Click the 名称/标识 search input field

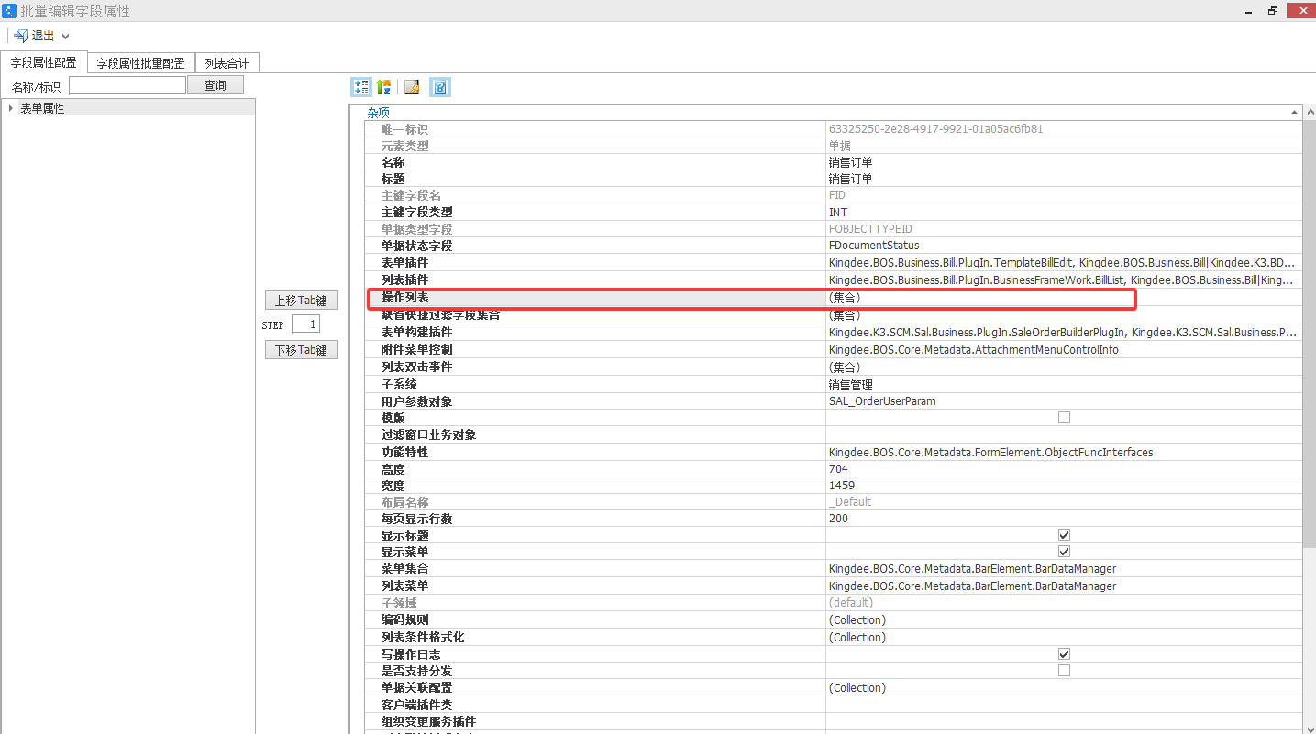click(x=127, y=86)
